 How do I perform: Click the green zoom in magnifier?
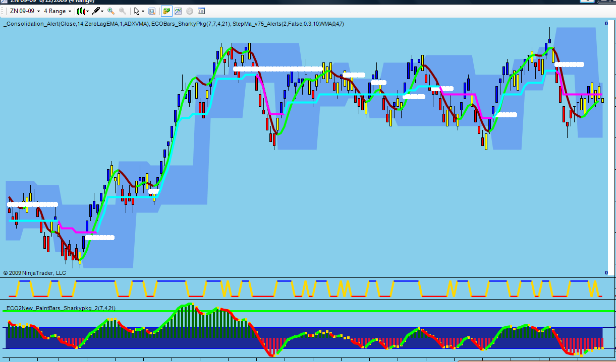pos(111,11)
